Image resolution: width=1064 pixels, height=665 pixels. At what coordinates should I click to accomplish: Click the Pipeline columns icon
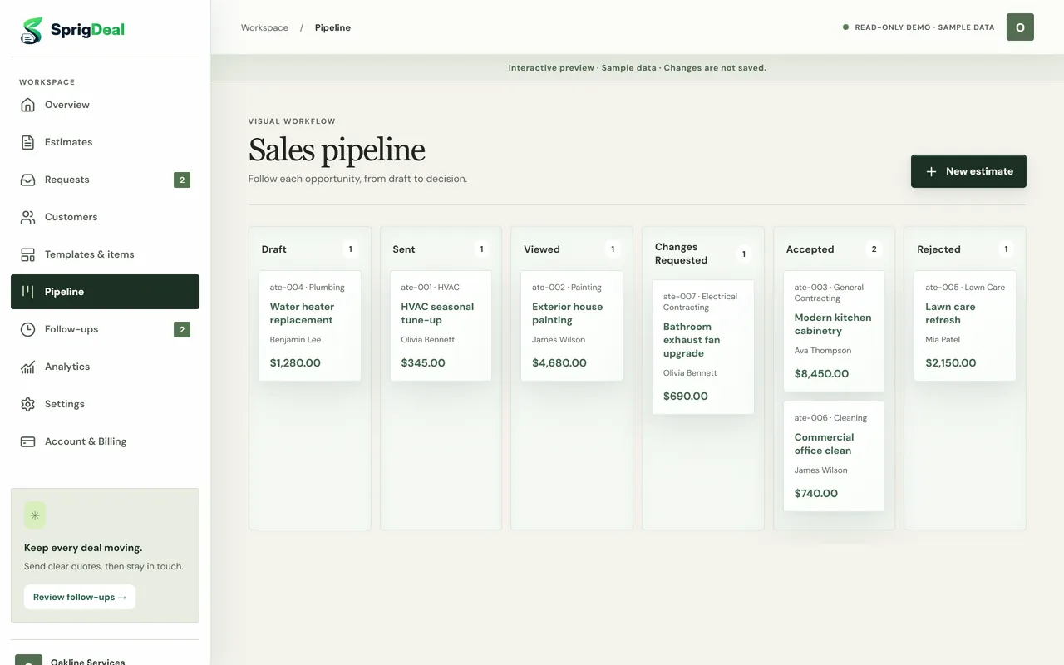(28, 292)
